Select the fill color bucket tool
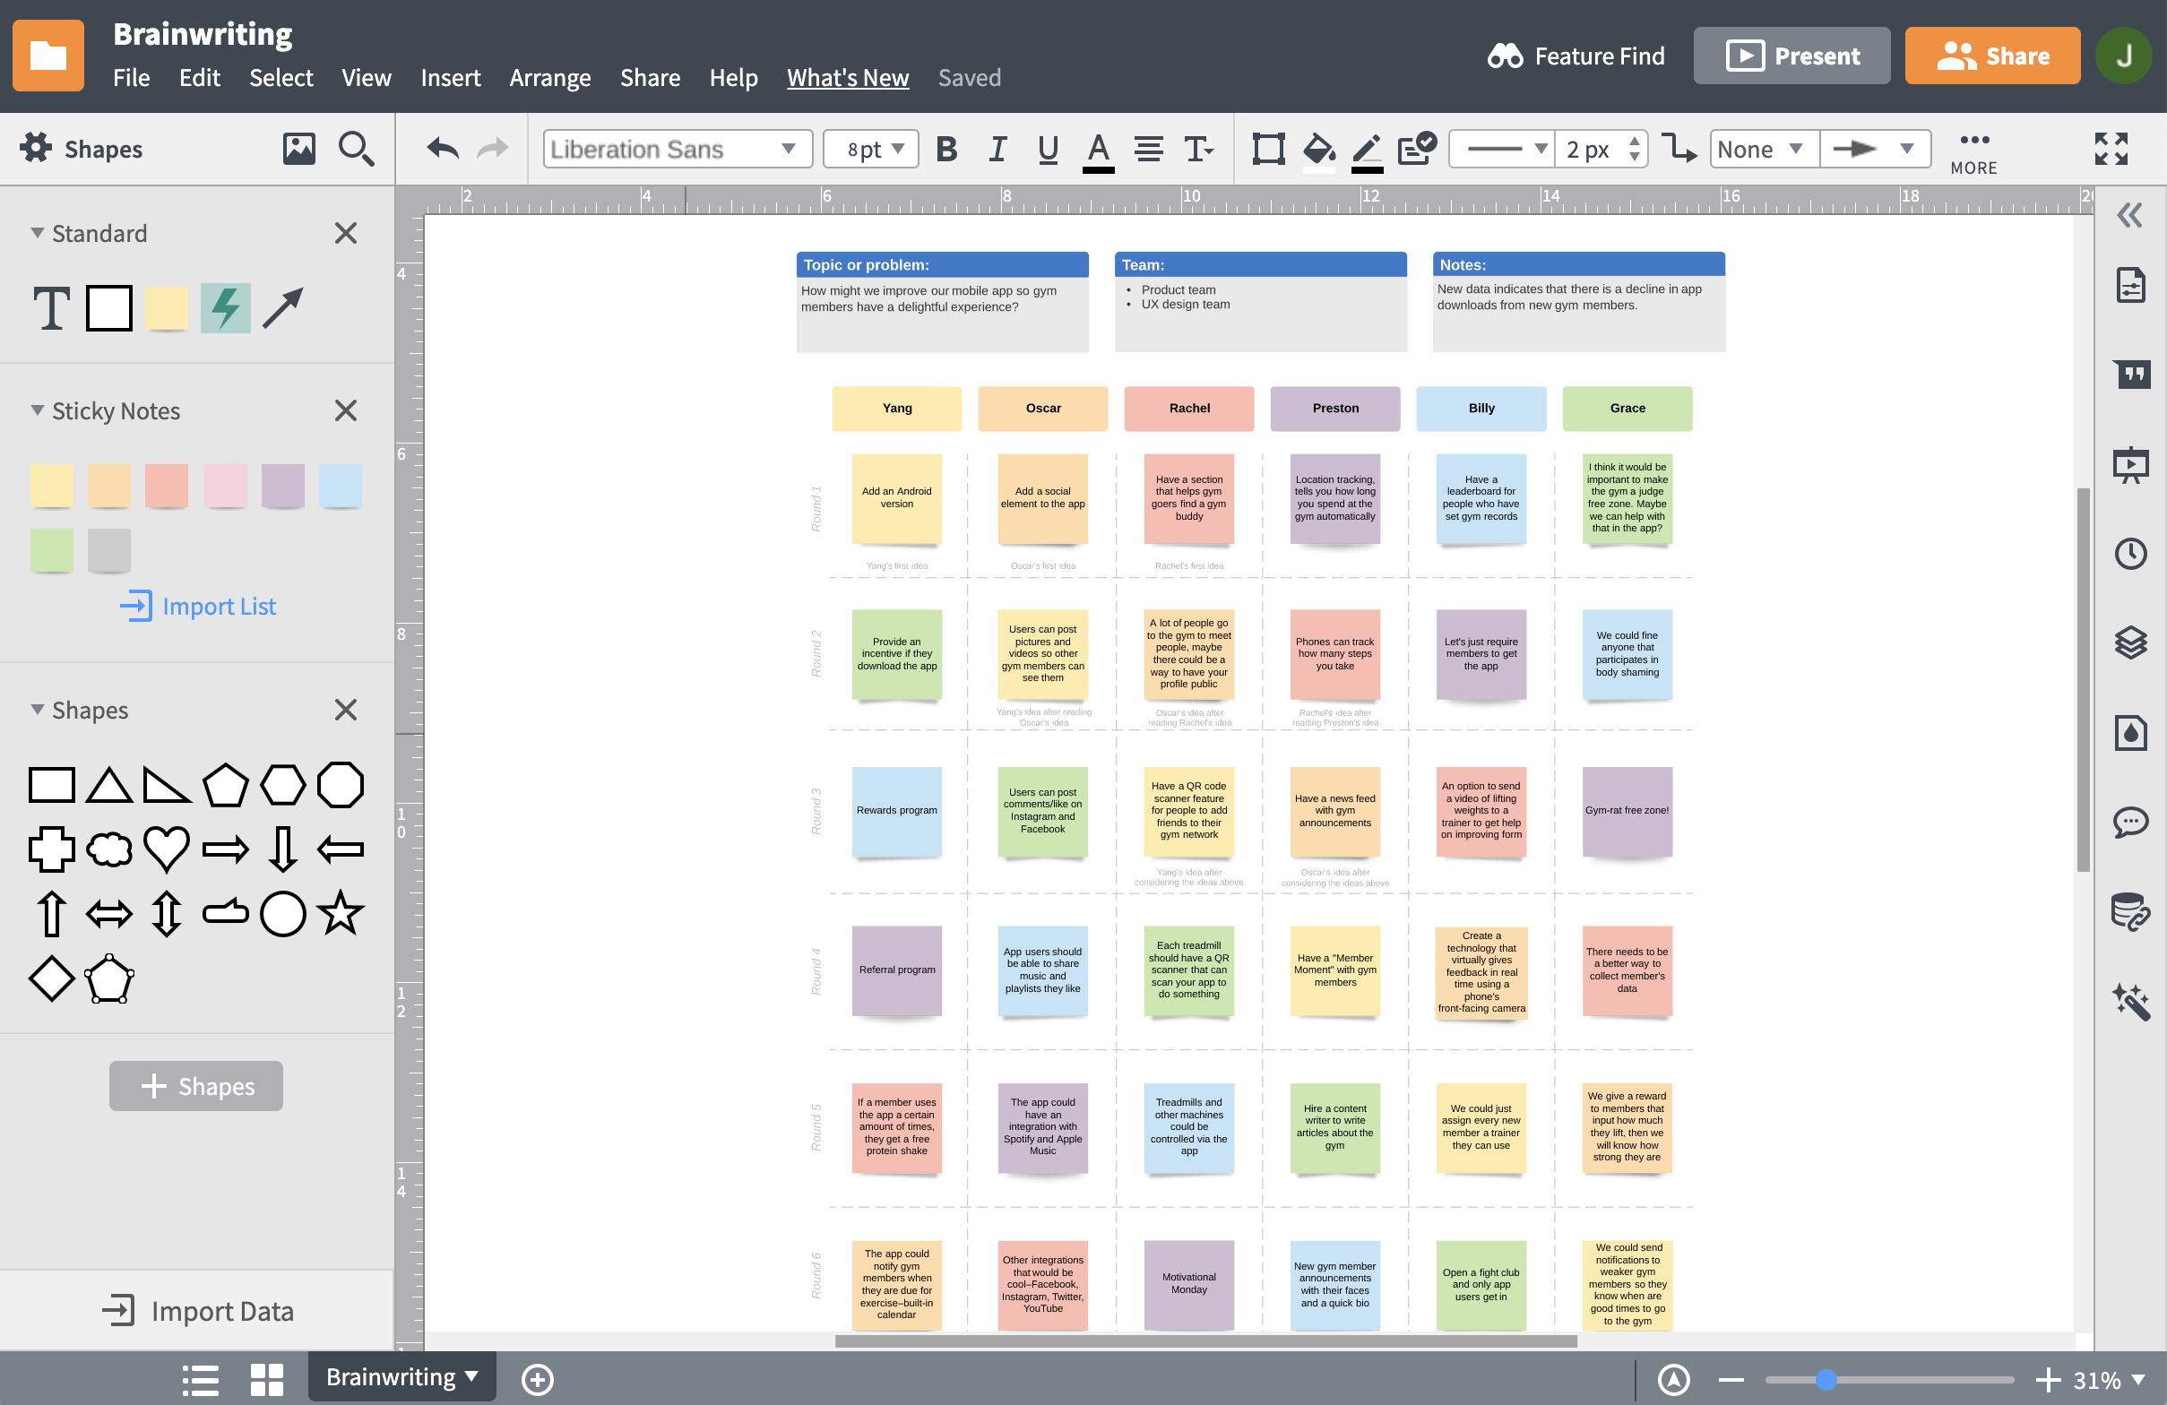Screen dimensions: 2167x1405 1317,150
